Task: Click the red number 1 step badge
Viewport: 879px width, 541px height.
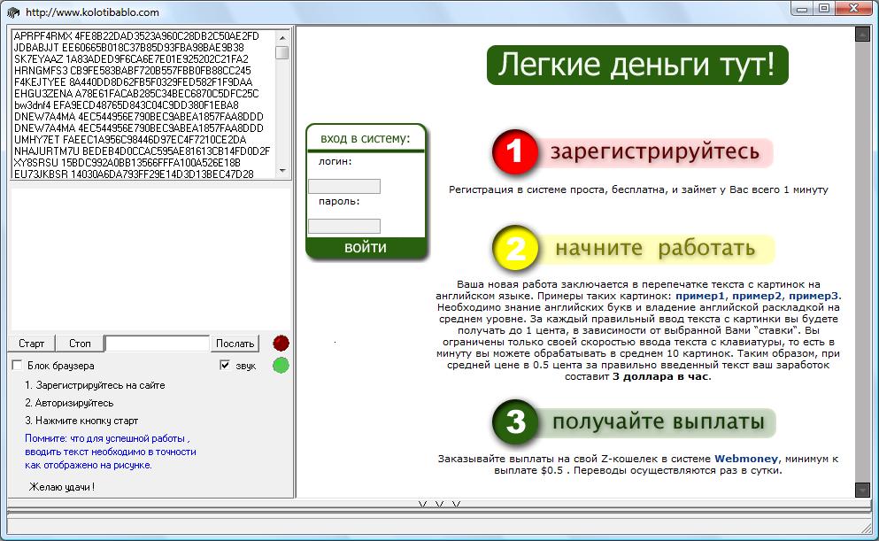Action: click(514, 151)
